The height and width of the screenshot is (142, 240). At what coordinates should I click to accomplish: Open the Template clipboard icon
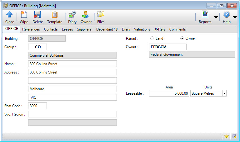55,15
